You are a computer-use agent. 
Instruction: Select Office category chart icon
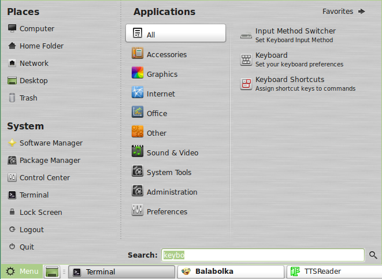[138, 112]
